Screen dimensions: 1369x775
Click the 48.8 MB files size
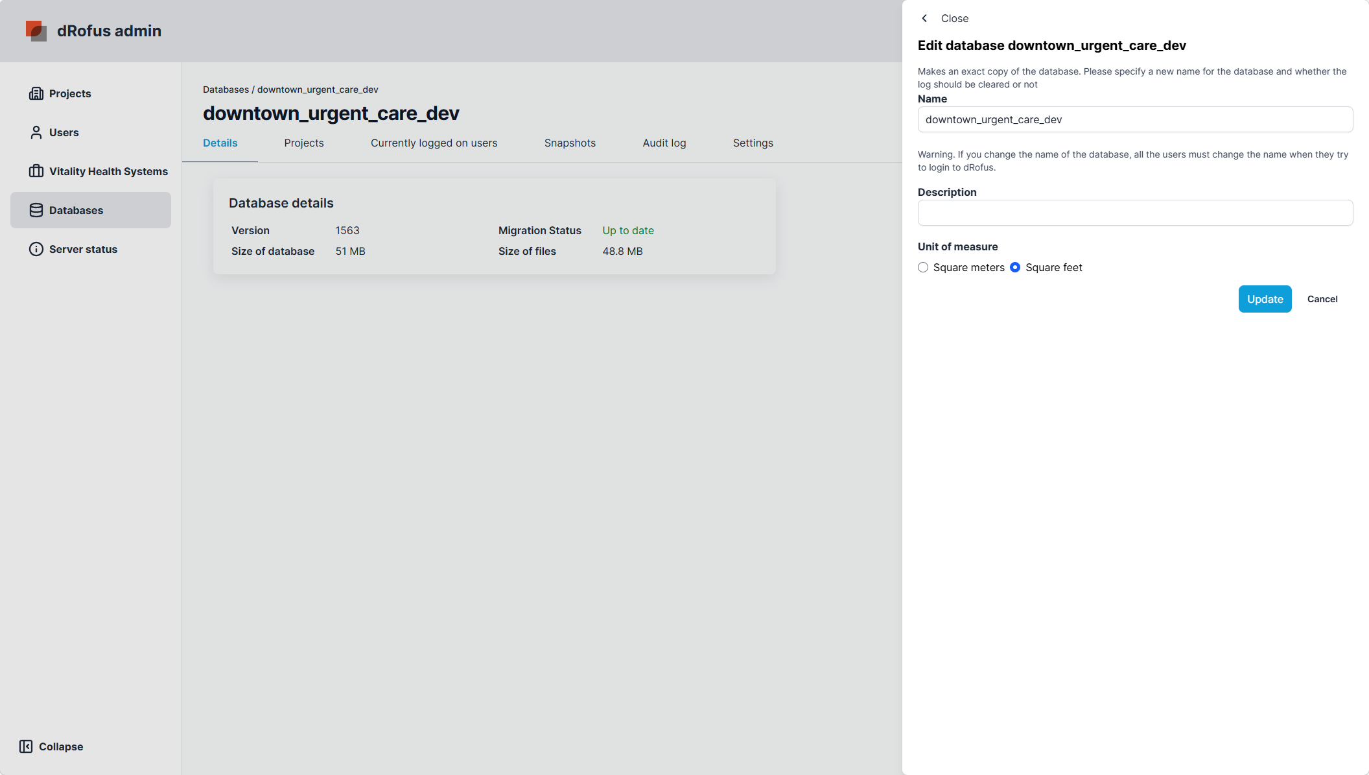[622, 251]
